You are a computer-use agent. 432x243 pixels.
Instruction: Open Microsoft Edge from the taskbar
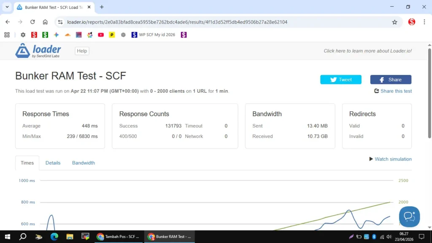tap(54, 237)
